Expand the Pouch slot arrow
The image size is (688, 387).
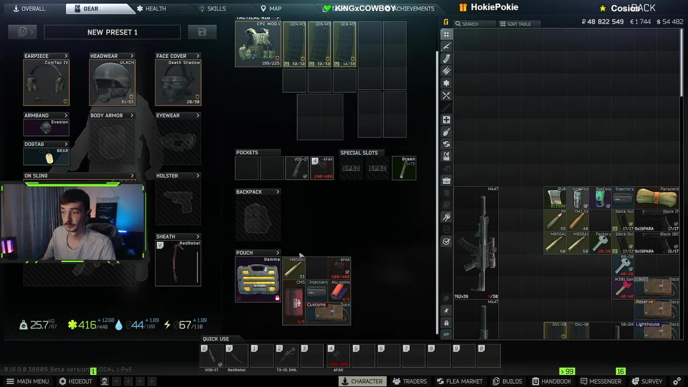coord(278,253)
